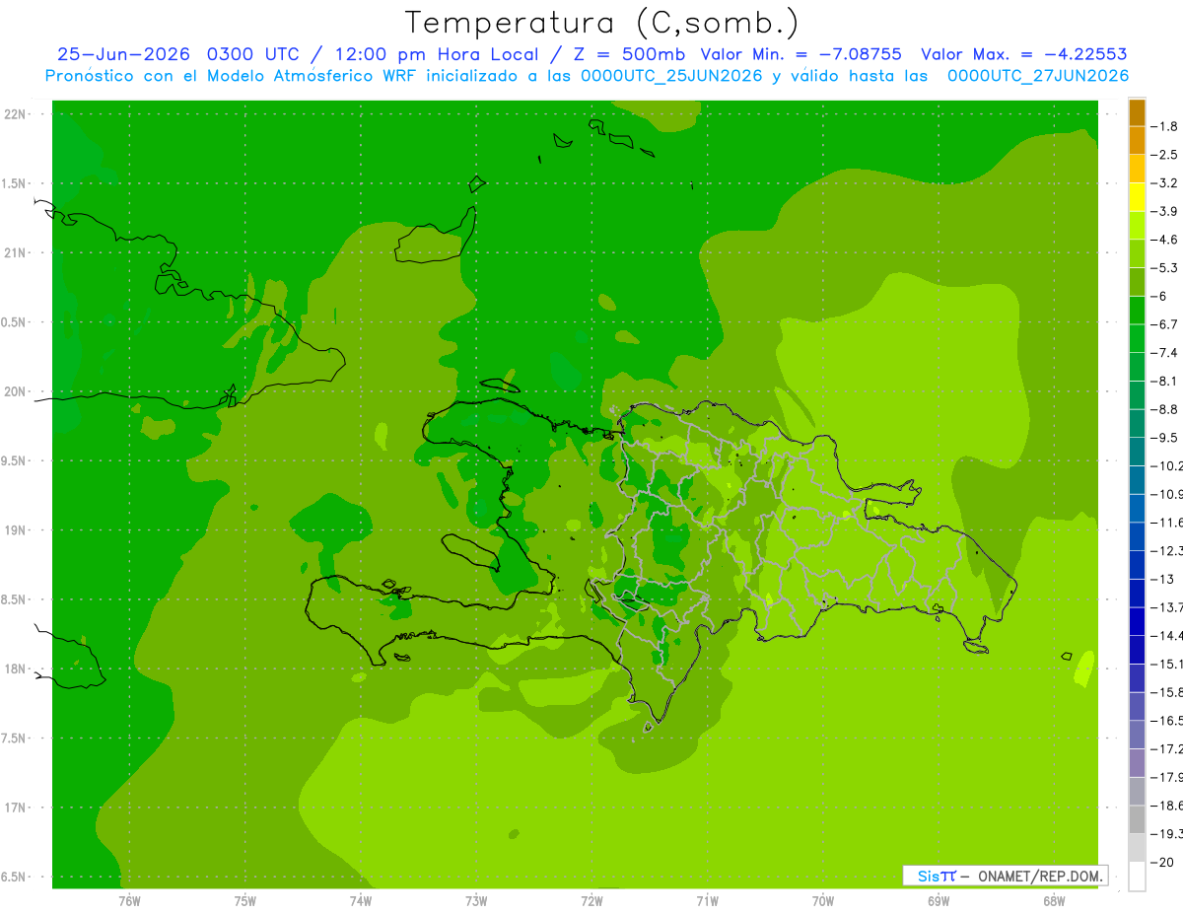Click the '-1.8' color scale label

pos(1165,126)
